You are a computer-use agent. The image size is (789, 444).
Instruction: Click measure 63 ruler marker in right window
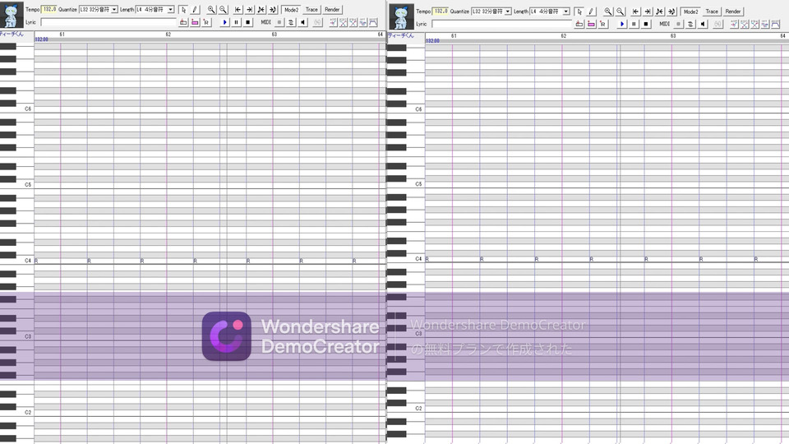[673, 35]
